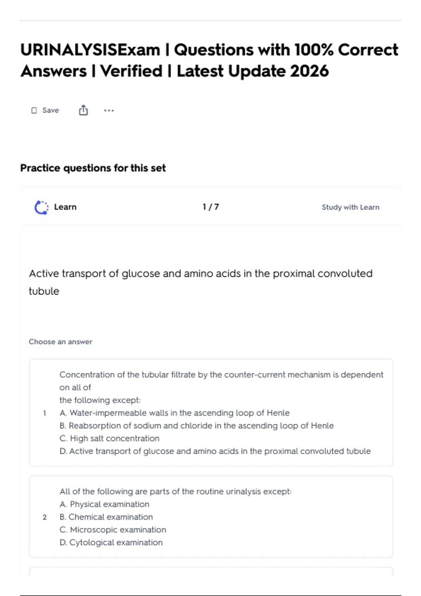
Task: Open the Study with Learn link
Action: tap(350, 207)
